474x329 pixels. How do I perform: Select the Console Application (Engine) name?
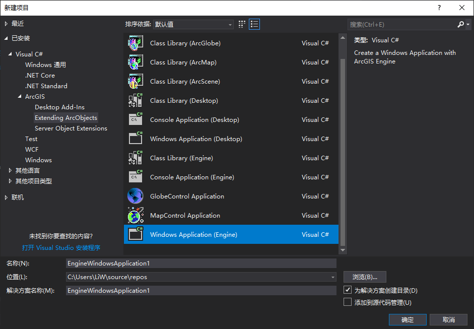pos(192,177)
